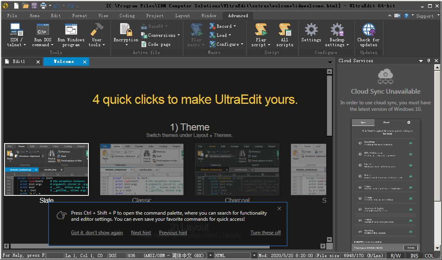Close the Welcome tab
442x260 pixels.
click(85, 62)
